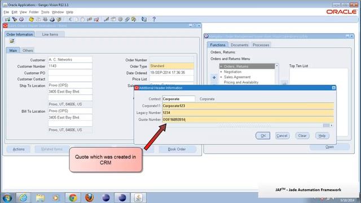Screen dimensions: 361x203
Task: Click the Help button in the dialog
Action: click(322, 136)
